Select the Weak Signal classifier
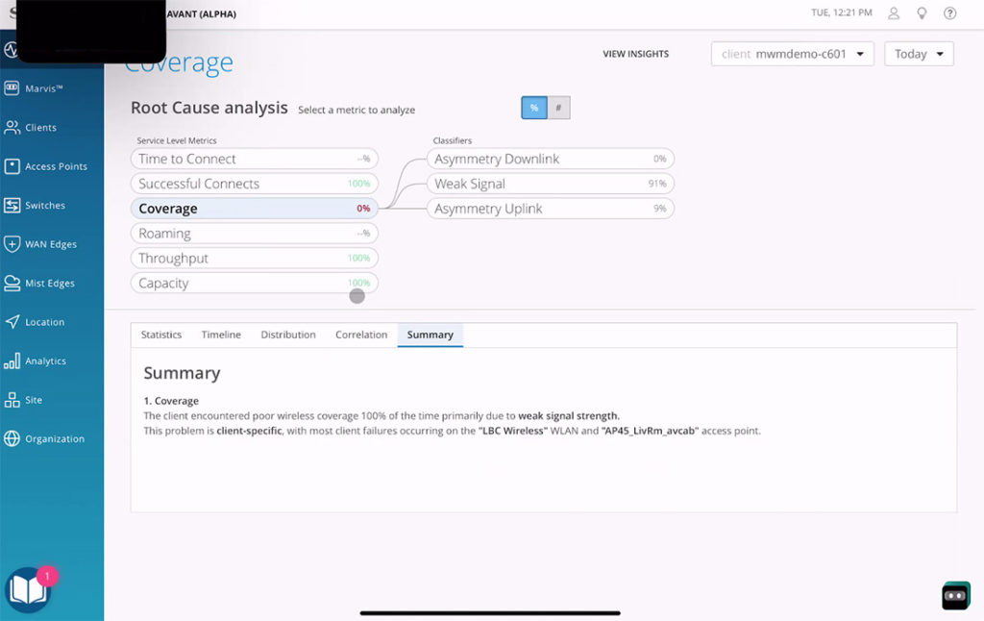984x621 pixels. (551, 184)
